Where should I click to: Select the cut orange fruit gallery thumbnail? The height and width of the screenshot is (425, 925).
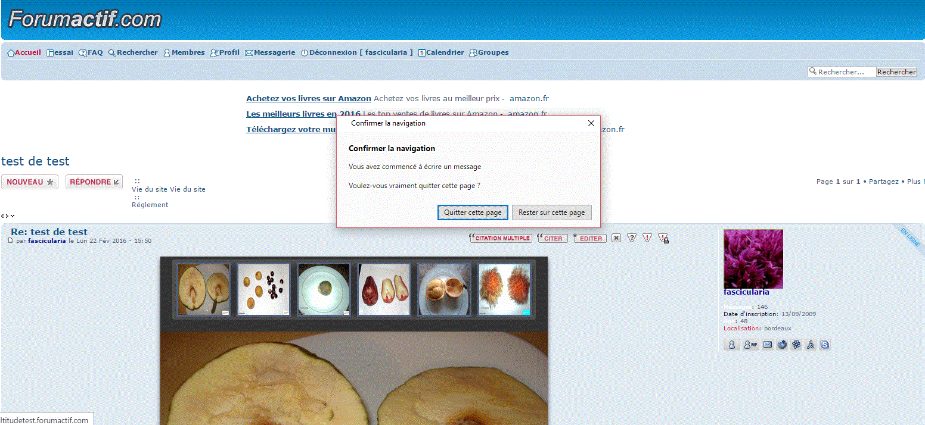point(444,289)
